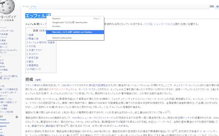Open the Alemannisch language link in sidebar
219x136 pixels.
pos(4,123)
